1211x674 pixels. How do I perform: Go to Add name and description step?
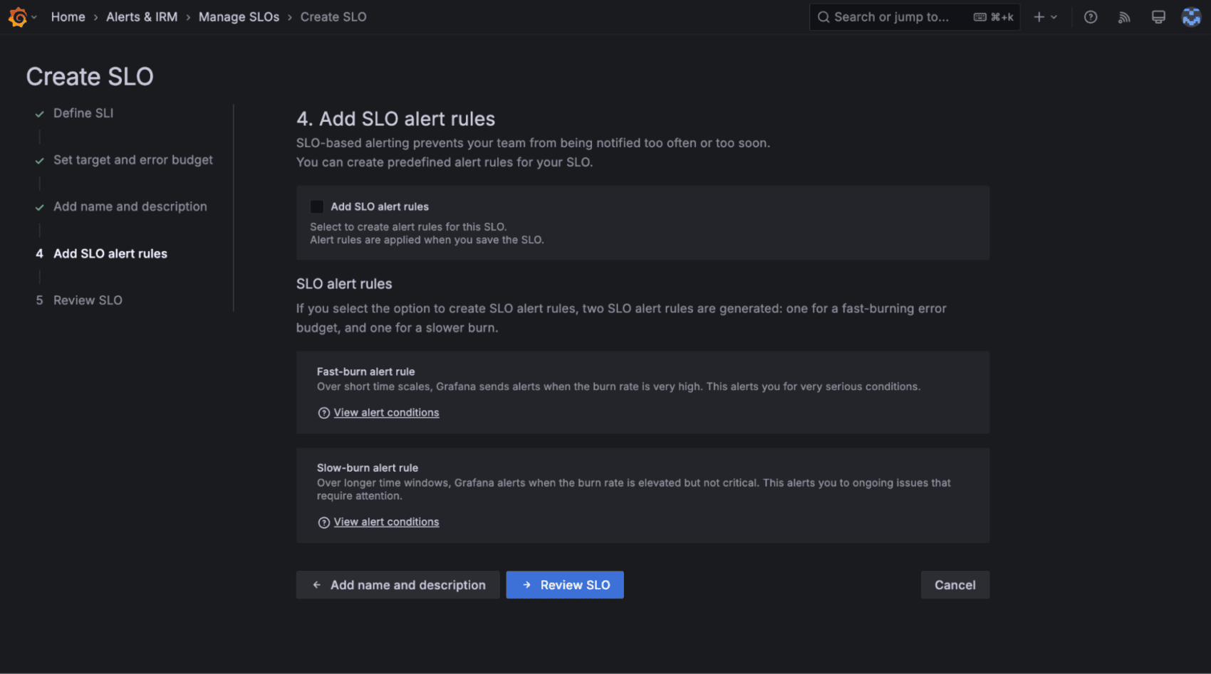[x=130, y=206]
